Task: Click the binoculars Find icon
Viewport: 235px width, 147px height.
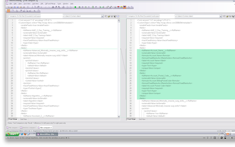Action: tap(53, 7)
